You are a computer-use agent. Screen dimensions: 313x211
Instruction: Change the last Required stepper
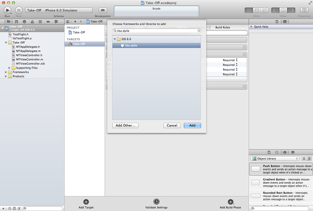click(x=236, y=74)
